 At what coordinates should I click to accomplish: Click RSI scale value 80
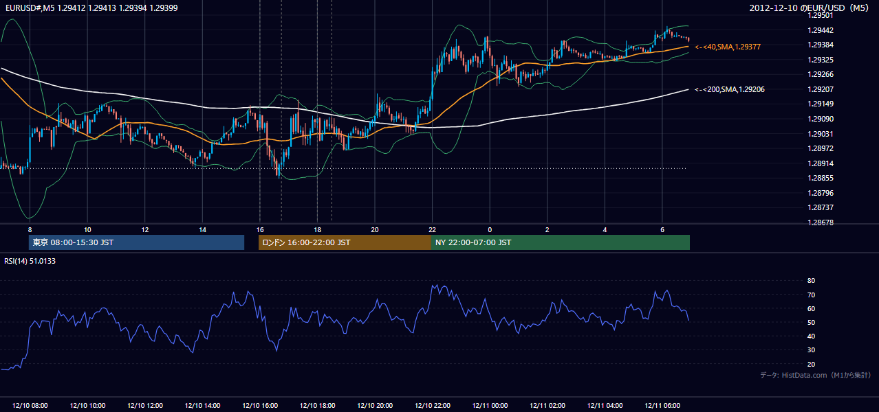click(x=811, y=281)
